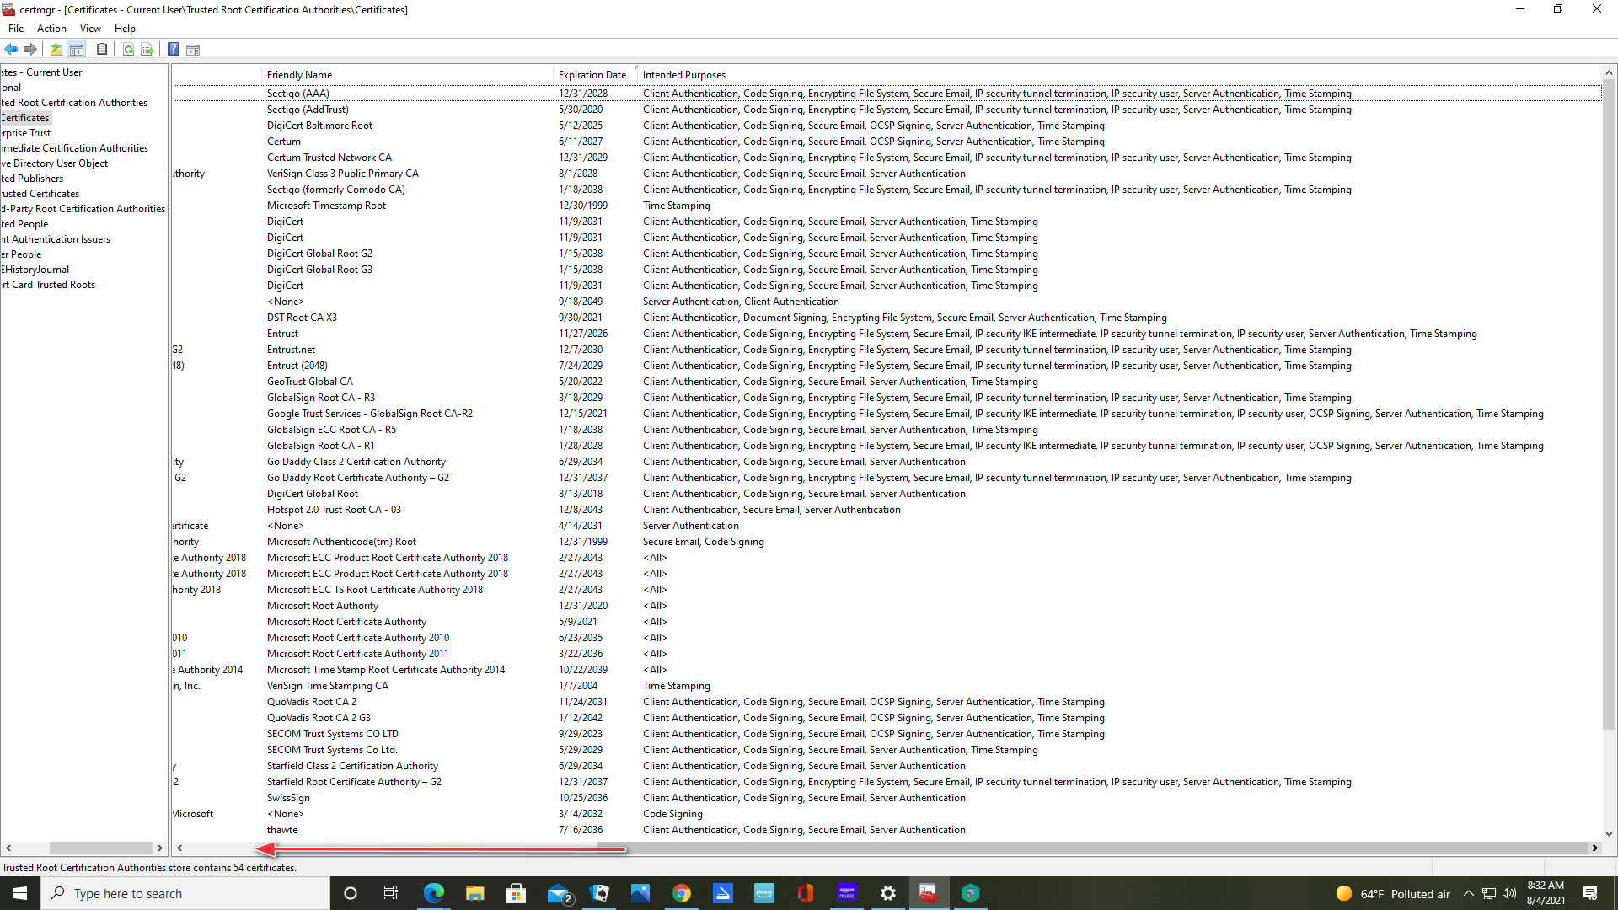Click the Up one level folder icon
Viewport: 1618px width, 910px height.
tap(56, 50)
